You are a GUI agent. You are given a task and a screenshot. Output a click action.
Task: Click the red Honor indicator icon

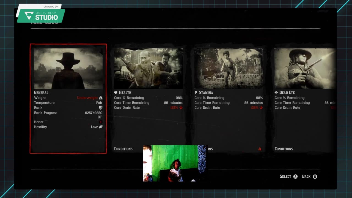click(100, 122)
